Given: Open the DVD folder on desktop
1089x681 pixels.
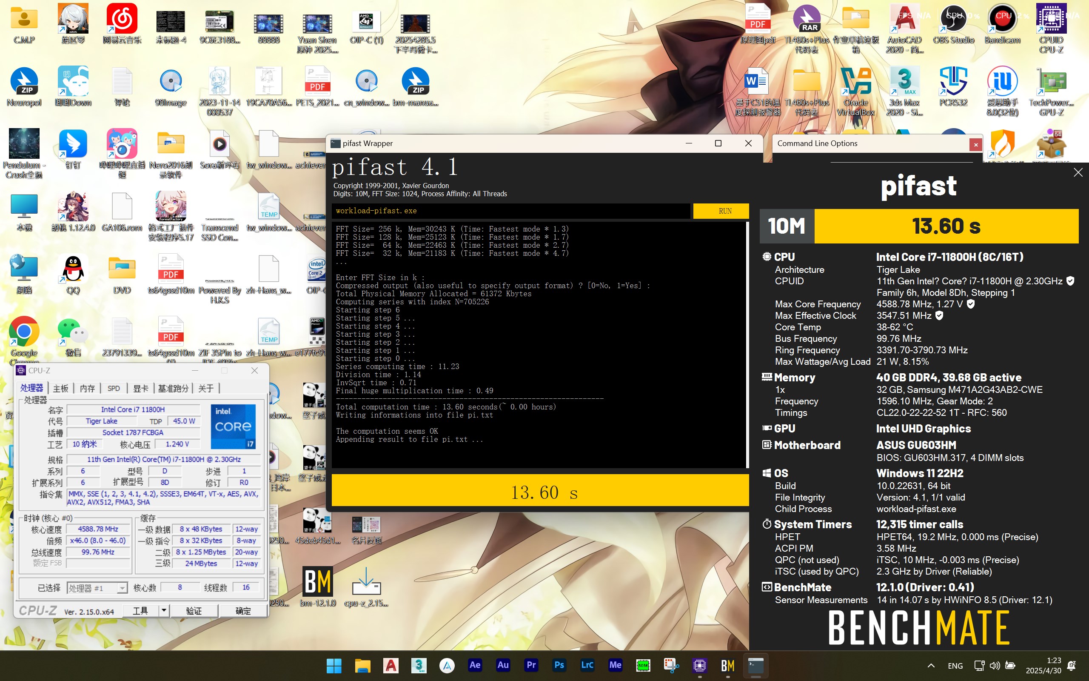Looking at the screenshot, I should 122,275.
